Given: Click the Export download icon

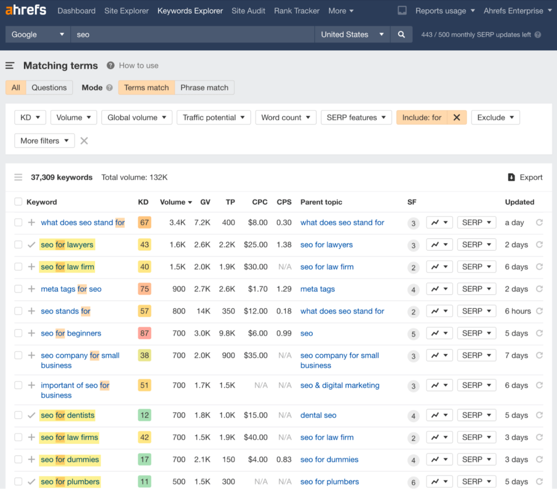Looking at the screenshot, I should click(511, 177).
